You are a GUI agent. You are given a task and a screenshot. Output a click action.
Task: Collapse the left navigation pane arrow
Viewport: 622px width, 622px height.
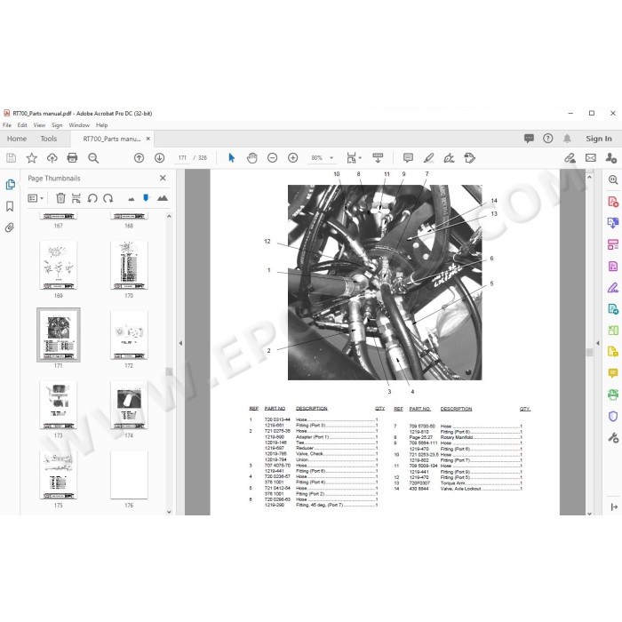[x=180, y=343]
